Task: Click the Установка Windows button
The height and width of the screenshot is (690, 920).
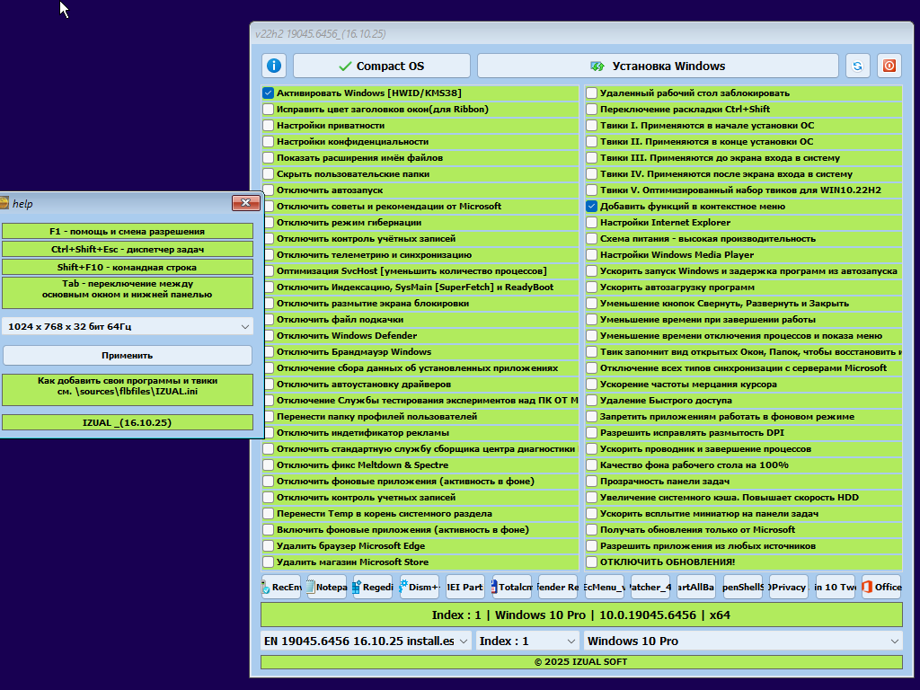Action: 658,66
